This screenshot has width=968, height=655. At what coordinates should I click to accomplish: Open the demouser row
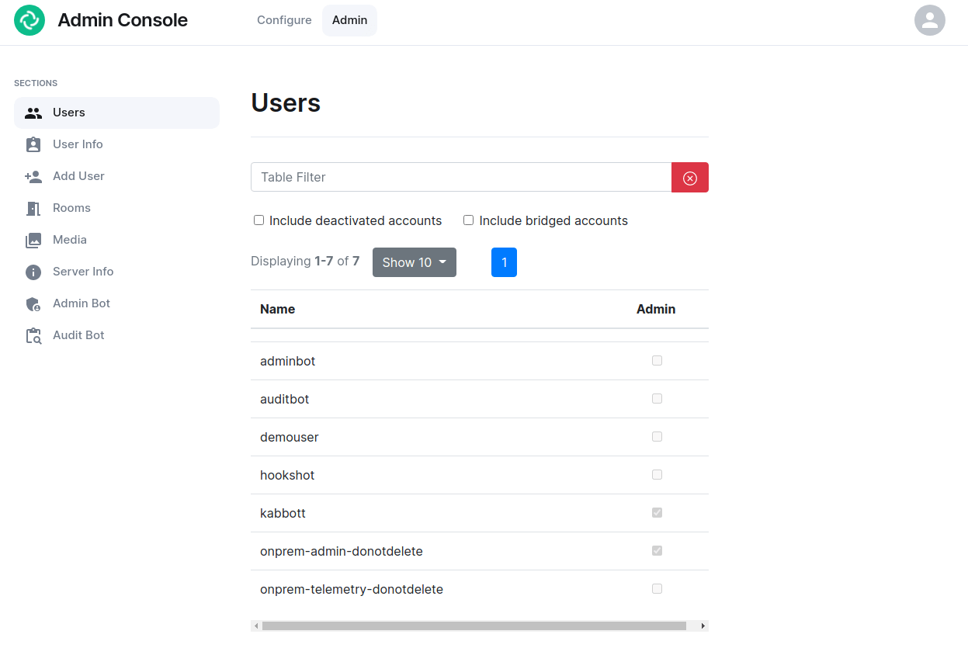point(290,437)
